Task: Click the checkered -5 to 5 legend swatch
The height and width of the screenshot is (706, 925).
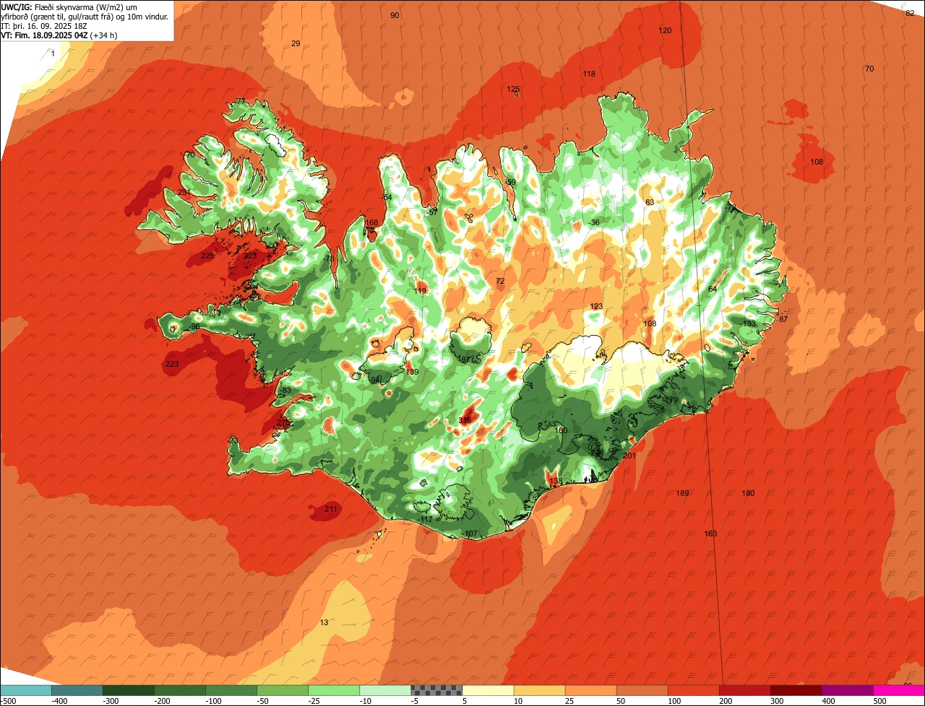Action: click(436, 690)
